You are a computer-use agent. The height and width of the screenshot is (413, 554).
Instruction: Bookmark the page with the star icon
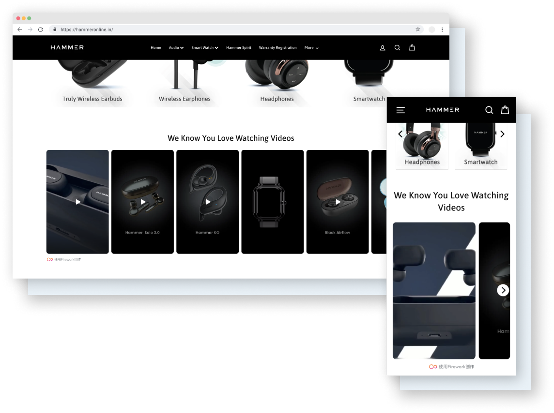[x=418, y=29]
